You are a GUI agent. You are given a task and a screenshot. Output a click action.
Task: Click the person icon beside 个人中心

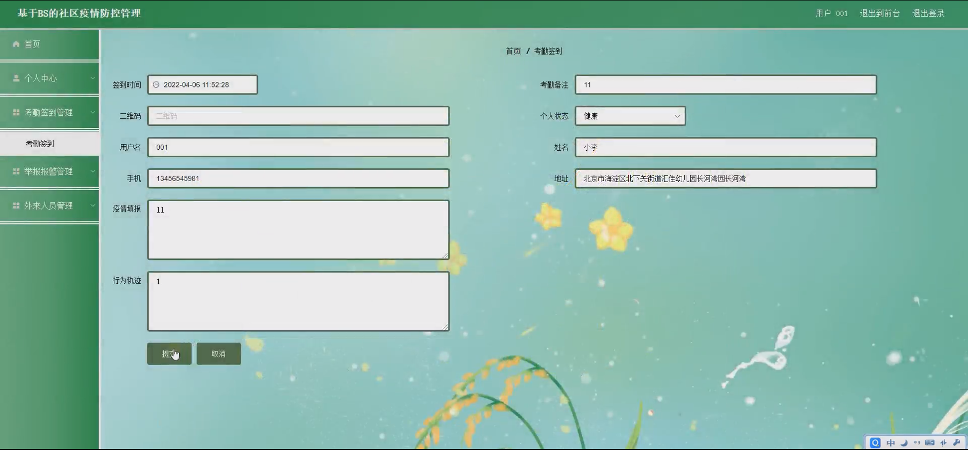[16, 78]
